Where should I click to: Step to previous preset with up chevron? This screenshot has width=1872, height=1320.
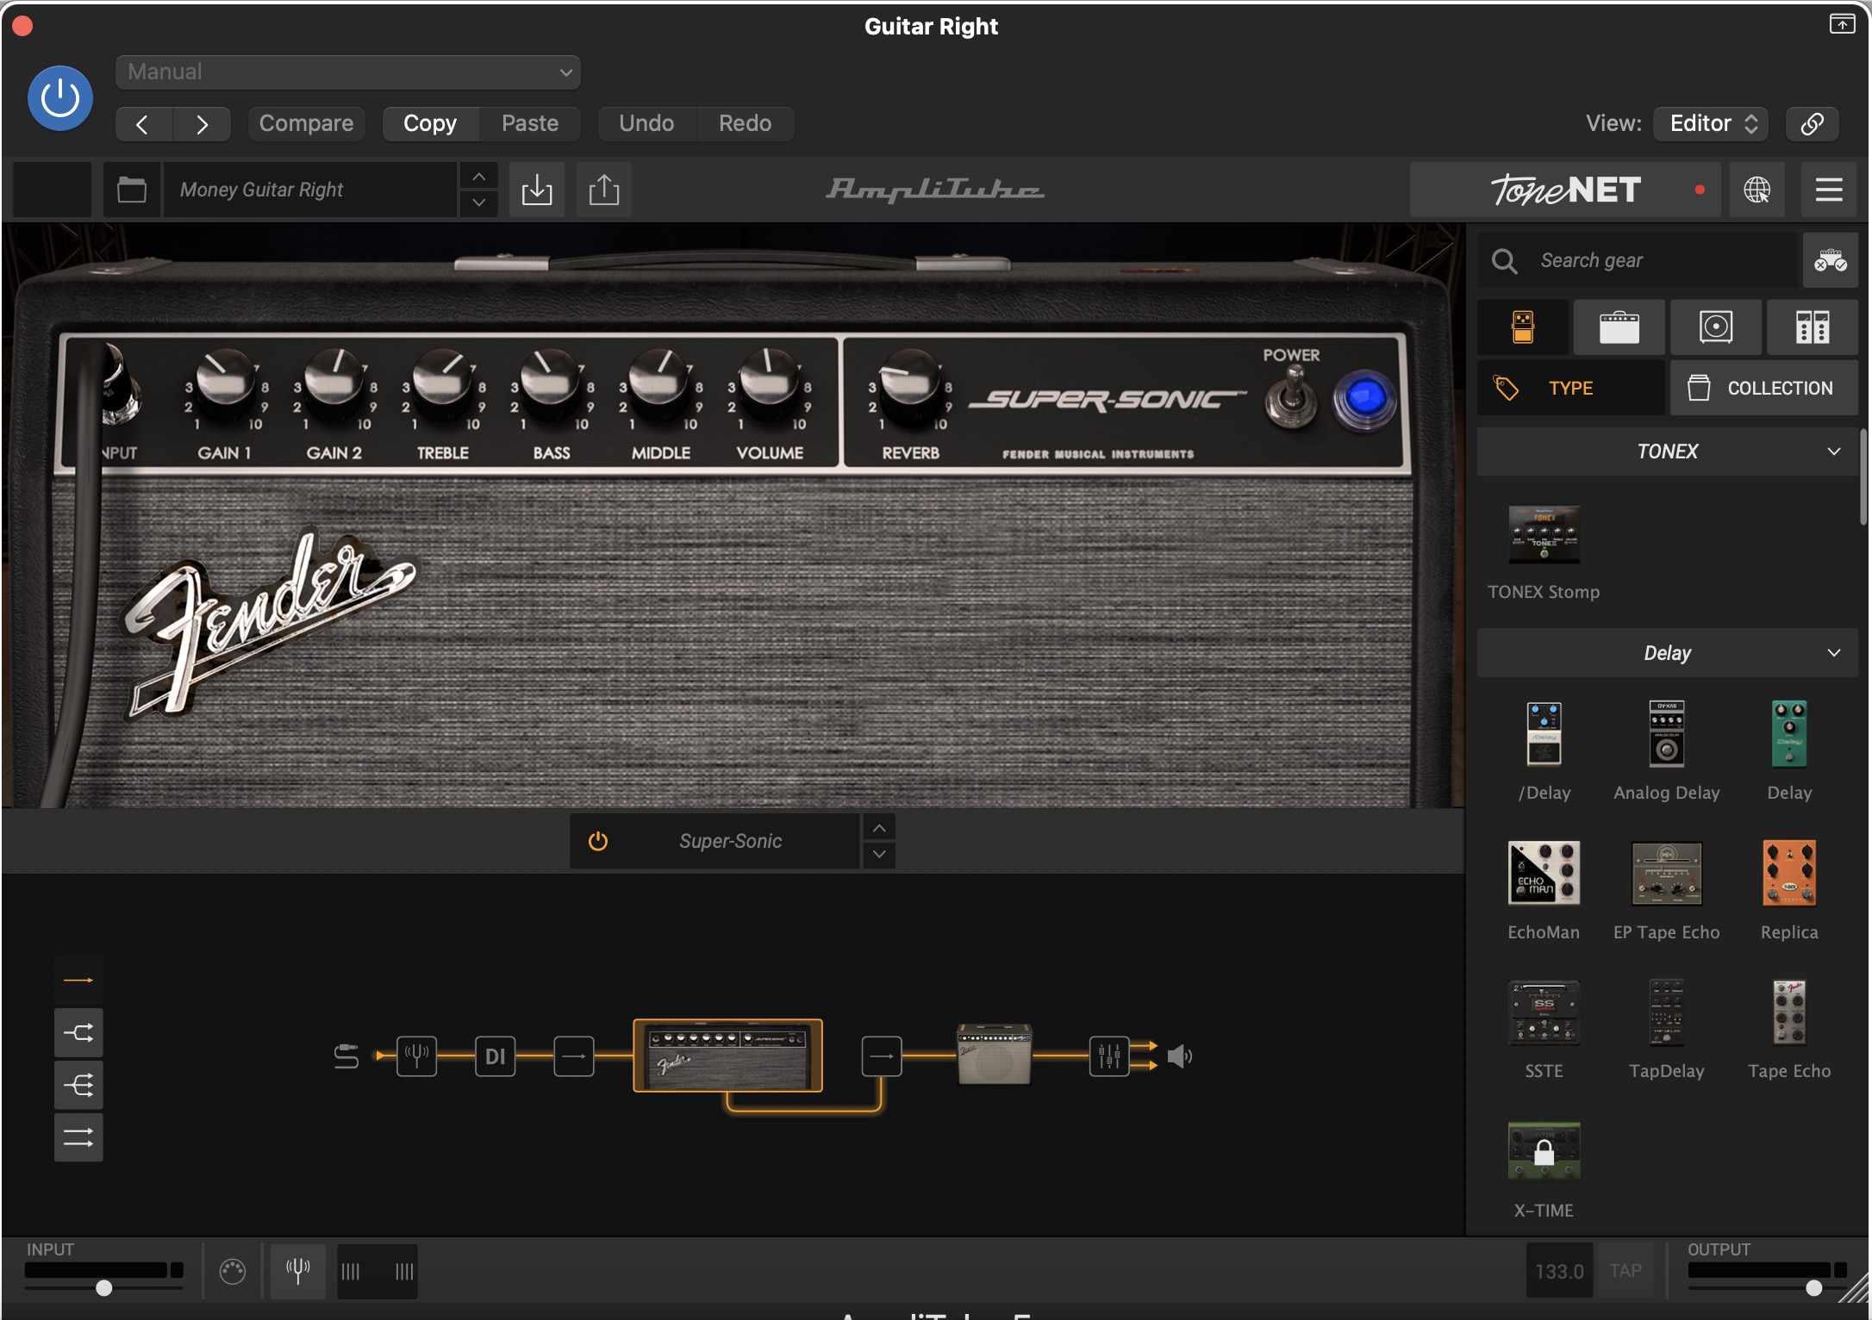pyautogui.click(x=479, y=177)
